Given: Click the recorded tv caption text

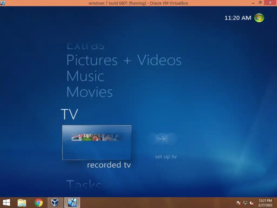Looking at the screenshot, I should click(x=109, y=165).
